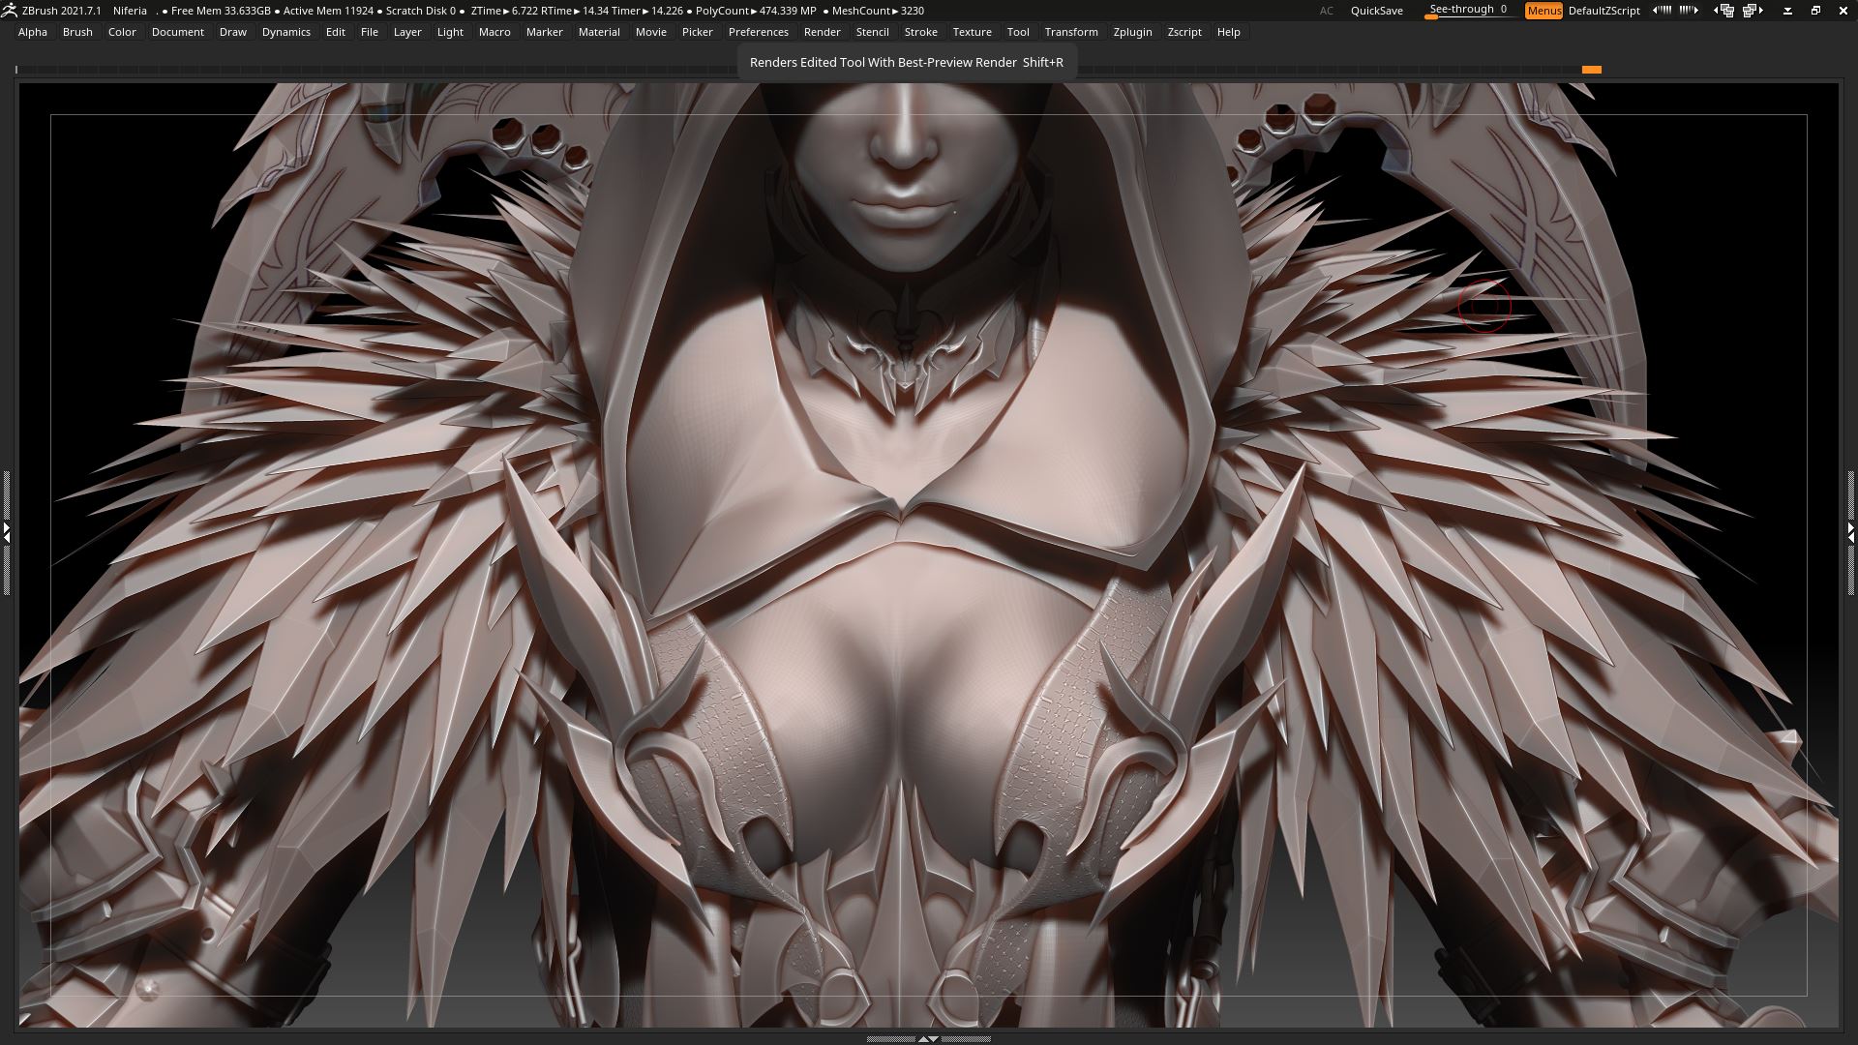Expand the right tray divider arrow
The image size is (1858, 1045).
[x=1851, y=532]
